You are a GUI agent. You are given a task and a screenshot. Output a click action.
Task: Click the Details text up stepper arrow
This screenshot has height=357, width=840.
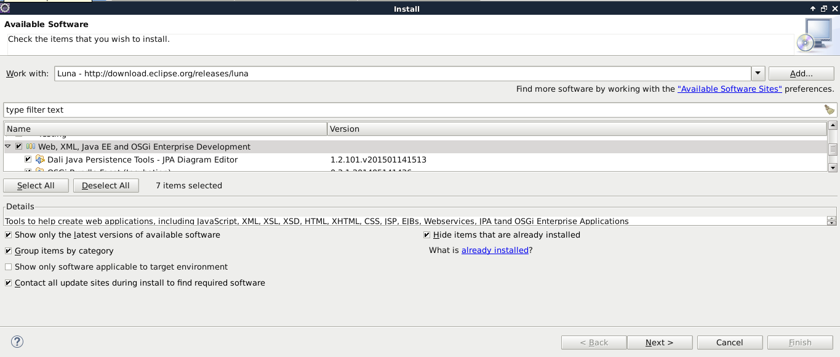click(831, 219)
